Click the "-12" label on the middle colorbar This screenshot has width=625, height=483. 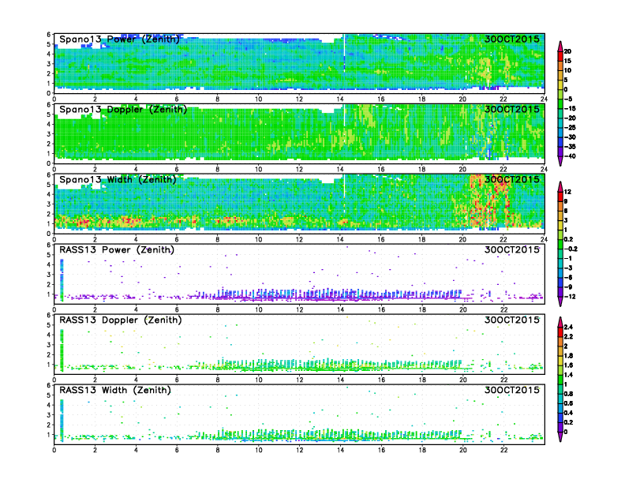[570, 297]
